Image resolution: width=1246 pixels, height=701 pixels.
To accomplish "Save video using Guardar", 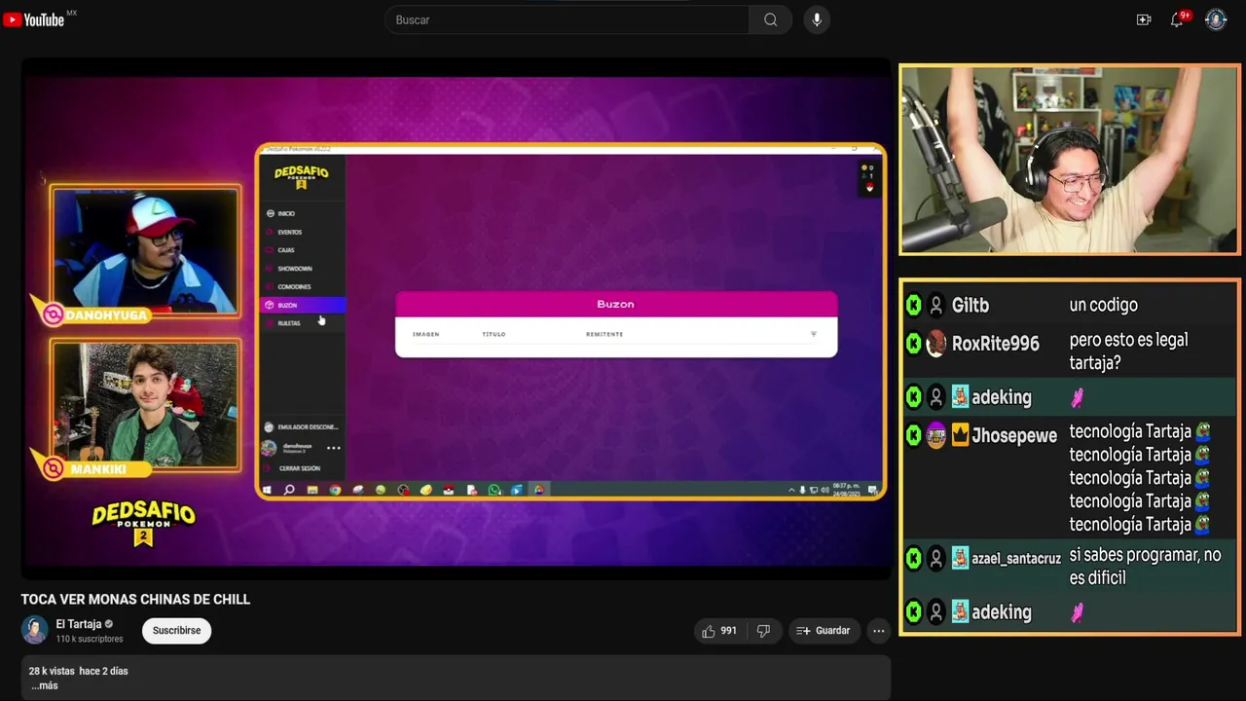I will tap(824, 631).
